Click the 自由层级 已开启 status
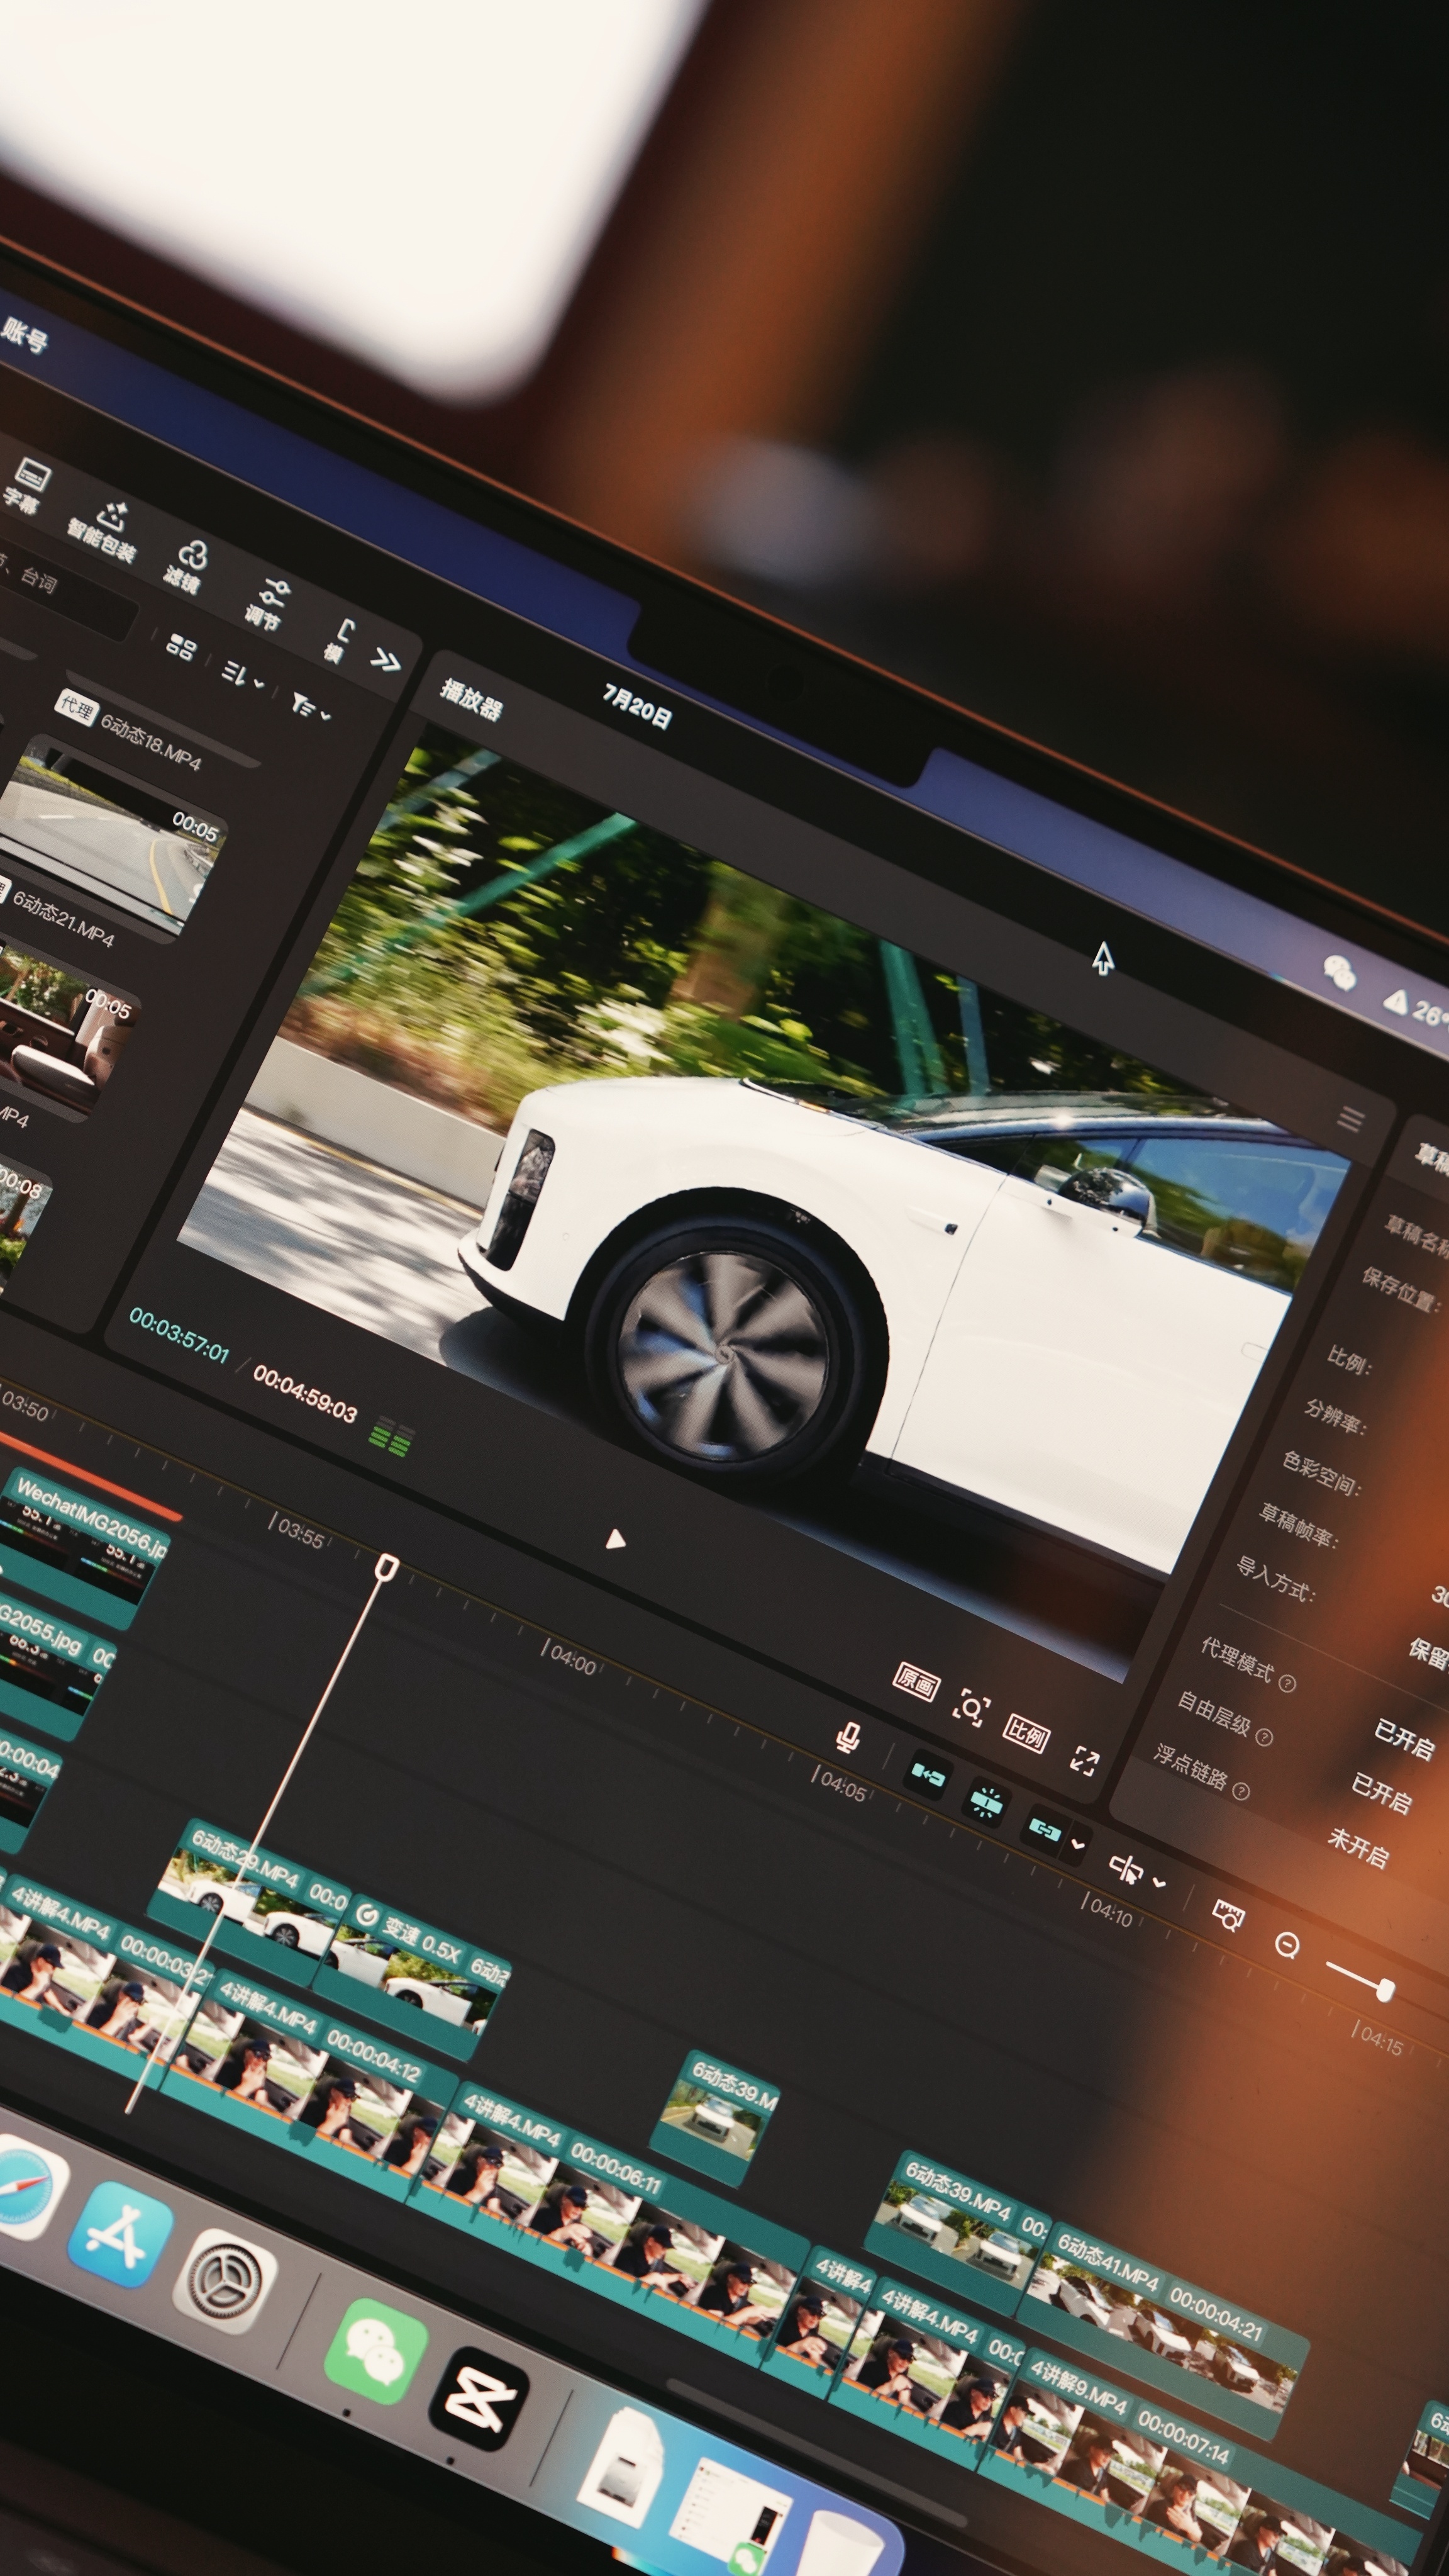1449x2576 pixels. (x=1381, y=1792)
